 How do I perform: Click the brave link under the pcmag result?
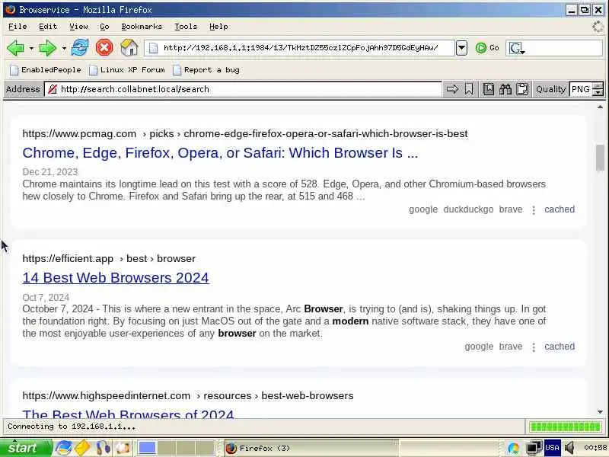pyautogui.click(x=511, y=209)
